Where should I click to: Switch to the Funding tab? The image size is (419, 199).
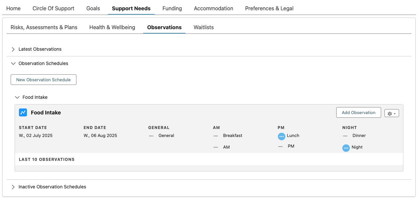(172, 8)
